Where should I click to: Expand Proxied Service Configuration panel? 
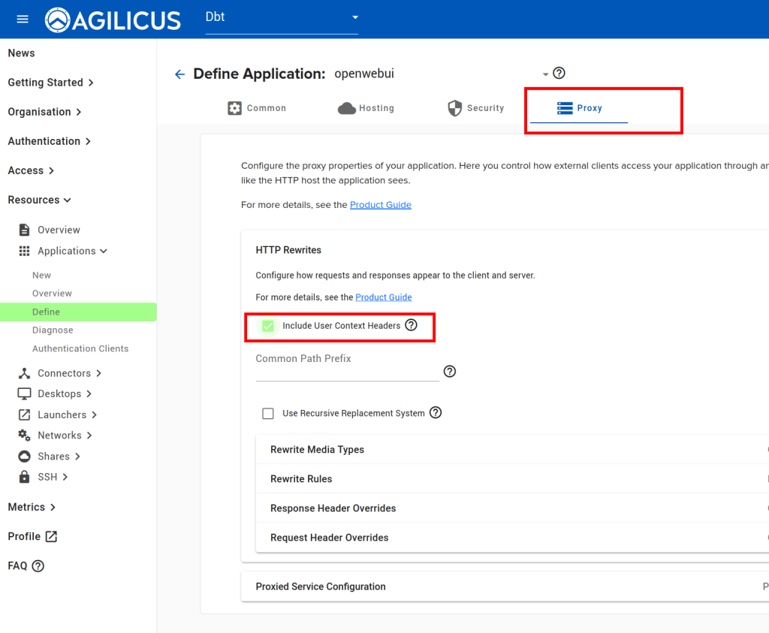(x=505, y=586)
